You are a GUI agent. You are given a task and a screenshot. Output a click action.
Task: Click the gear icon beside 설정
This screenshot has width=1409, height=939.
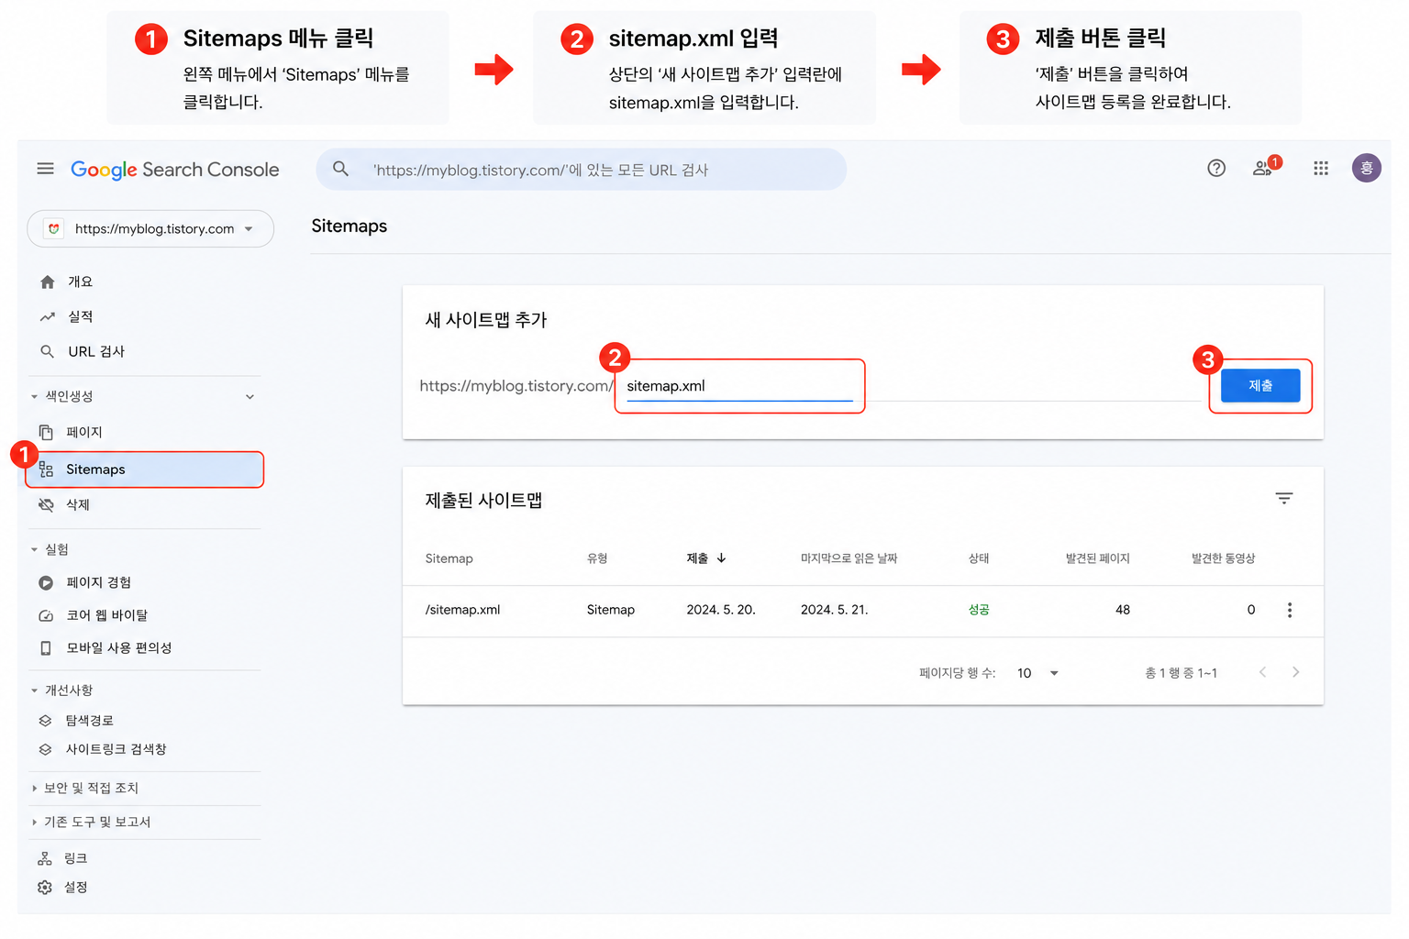click(45, 888)
